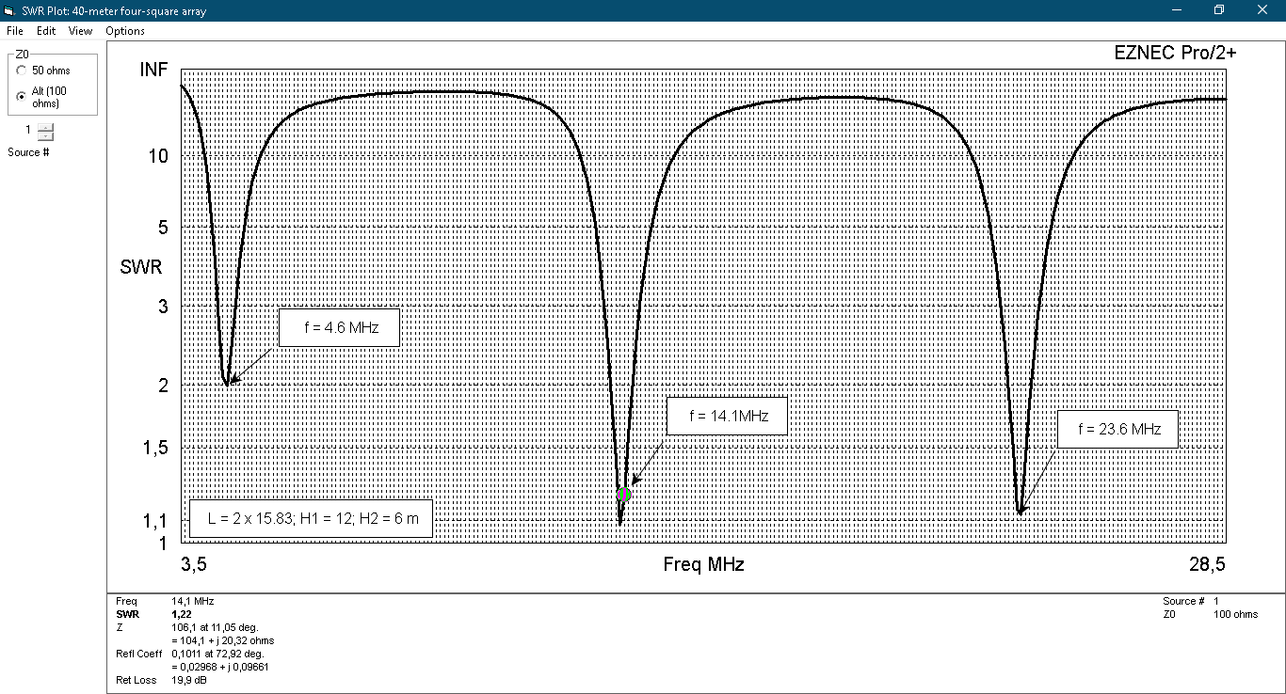Open the View menu
This screenshot has height=694, width=1286.
tap(80, 31)
